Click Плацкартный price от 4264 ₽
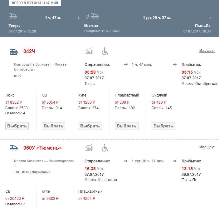Image resolution: width=219 pixels, height=208 pixels. (x=87, y=199)
